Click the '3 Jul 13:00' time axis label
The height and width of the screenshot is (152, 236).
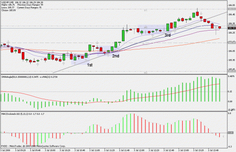click(x=184, y=150)
